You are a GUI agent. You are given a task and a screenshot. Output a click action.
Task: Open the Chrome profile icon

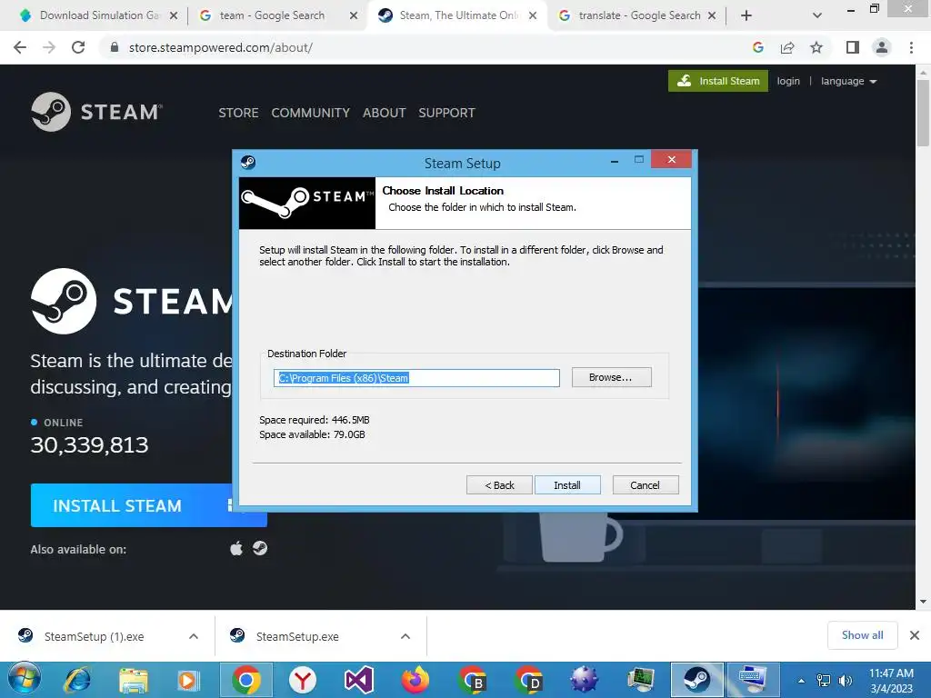click(x=882, y=47)
